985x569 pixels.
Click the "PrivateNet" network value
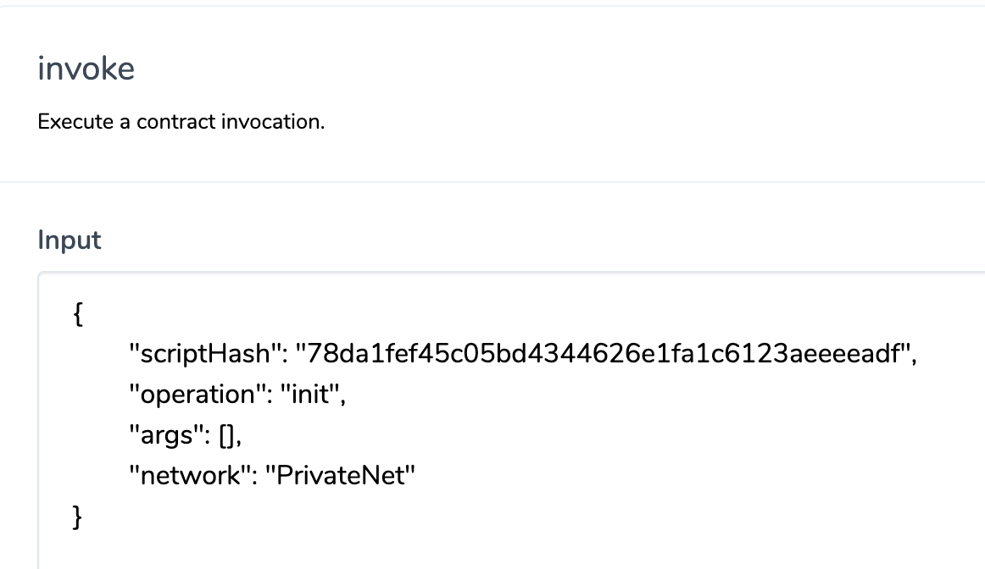(342, 475)
